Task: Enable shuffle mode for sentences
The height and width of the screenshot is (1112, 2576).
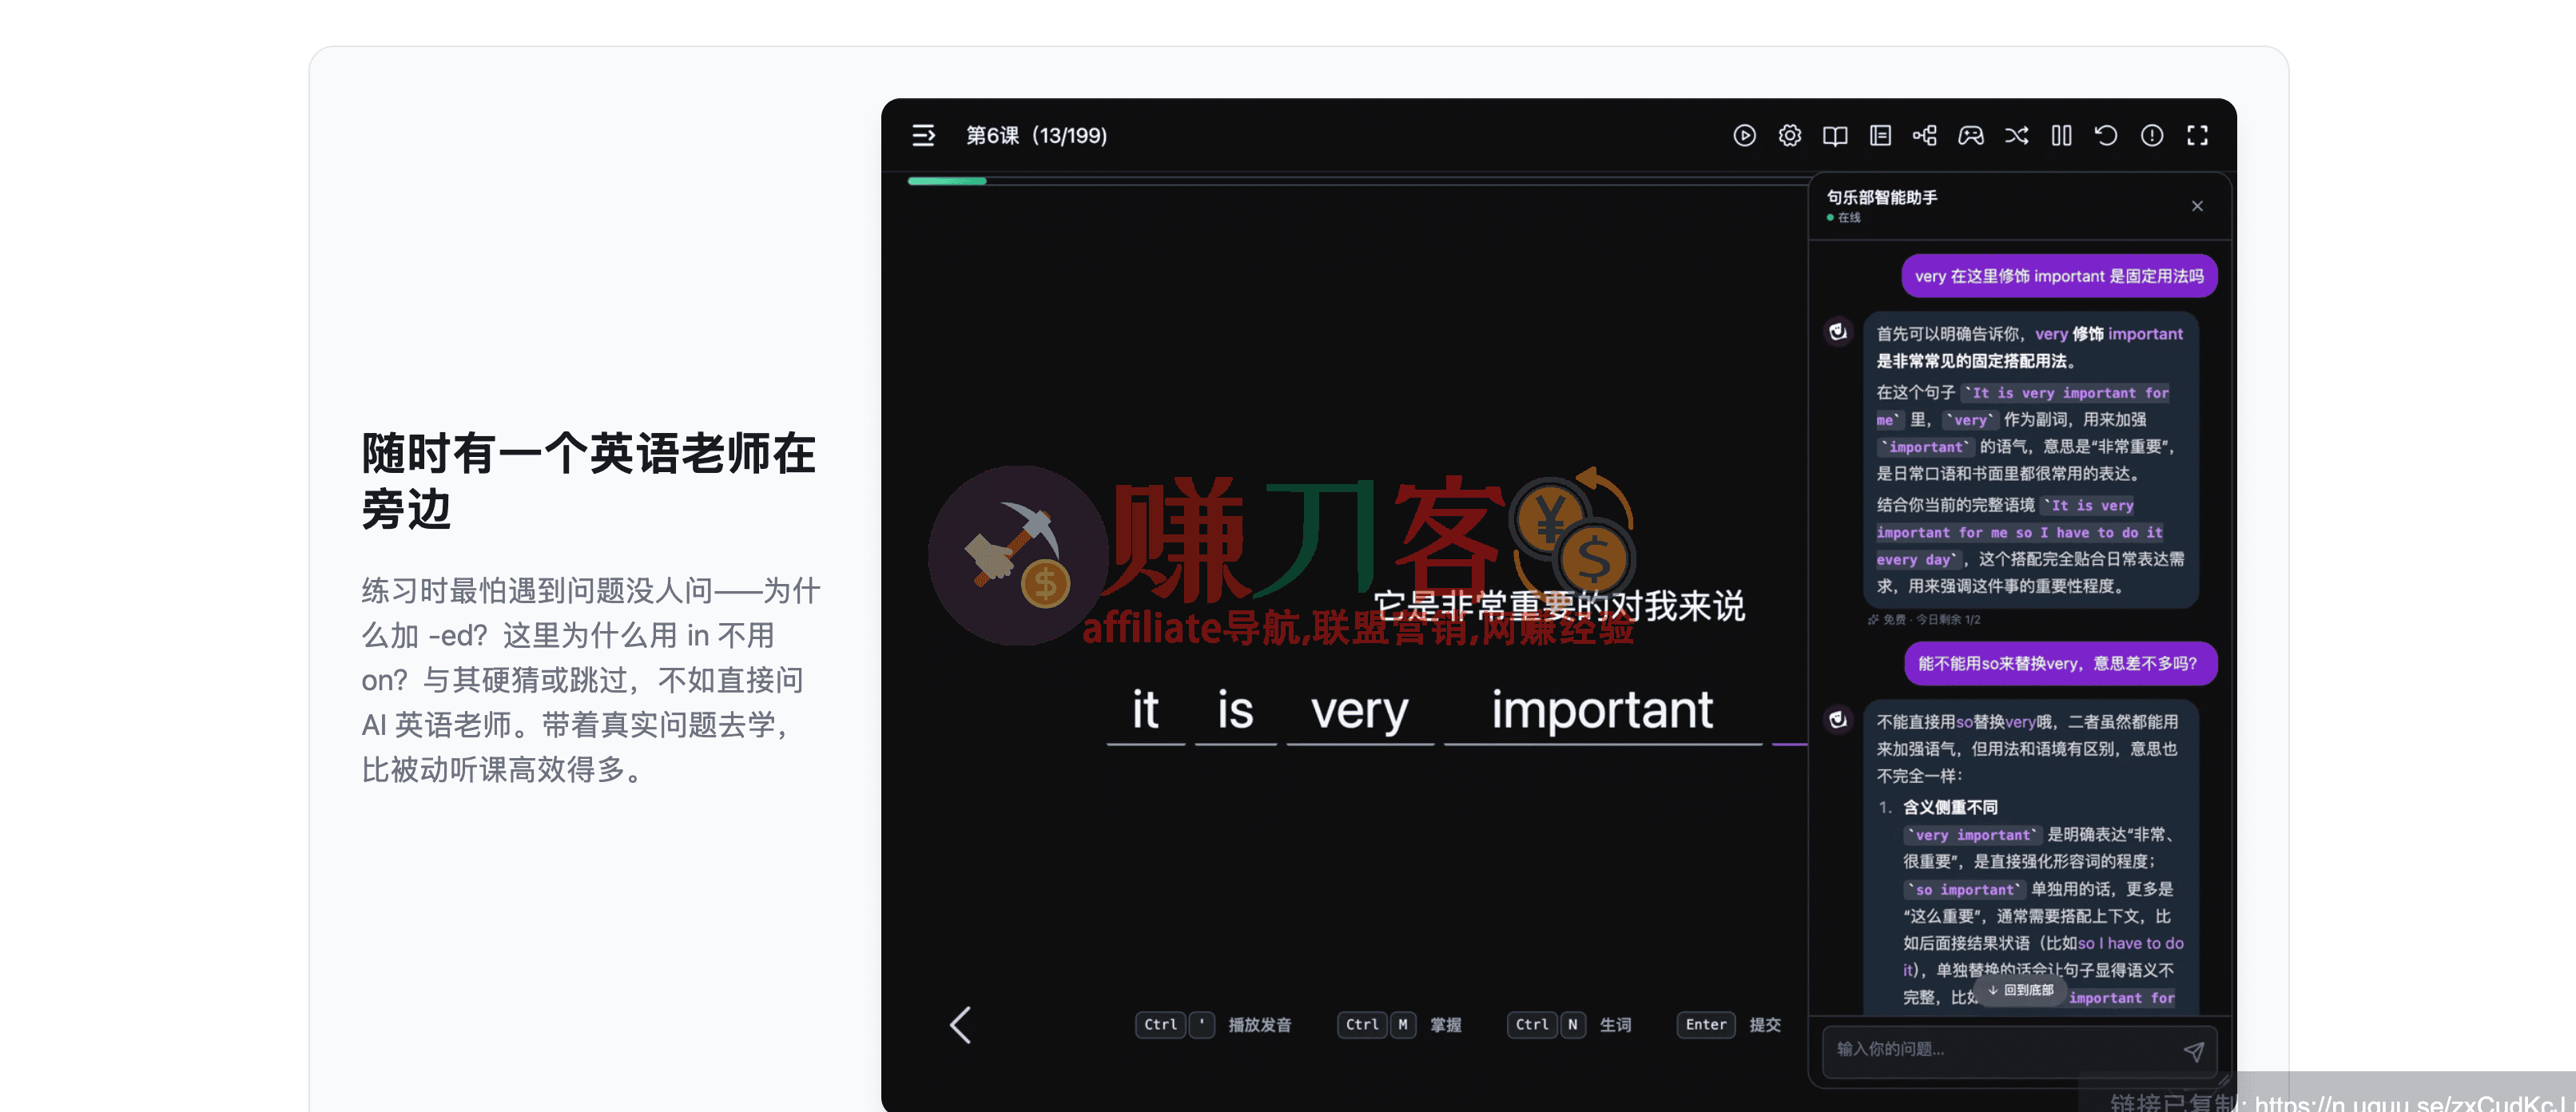Action: tap(2017, 135)
